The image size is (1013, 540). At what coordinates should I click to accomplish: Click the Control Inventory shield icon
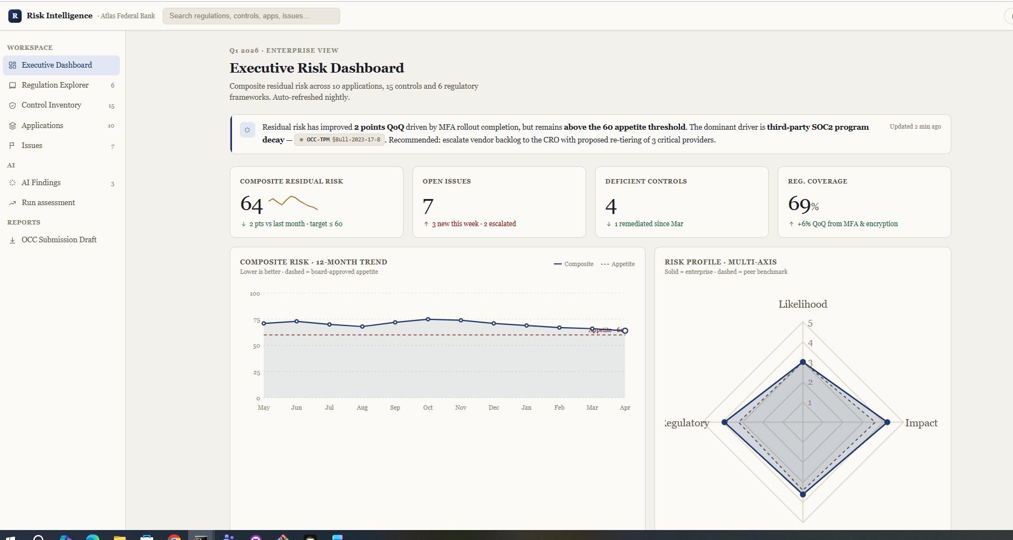click(13, 105)
